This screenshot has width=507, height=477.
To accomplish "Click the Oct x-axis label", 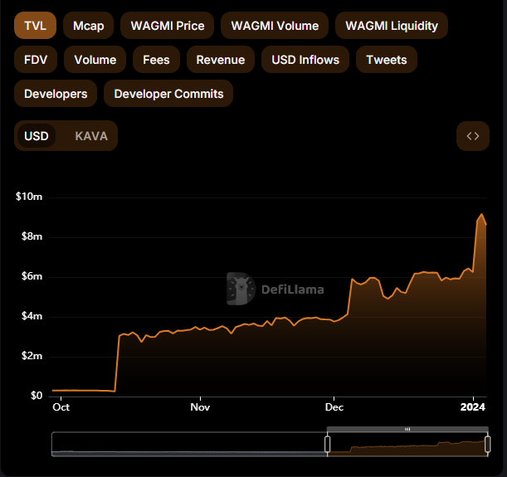I will tap(61, 407).
